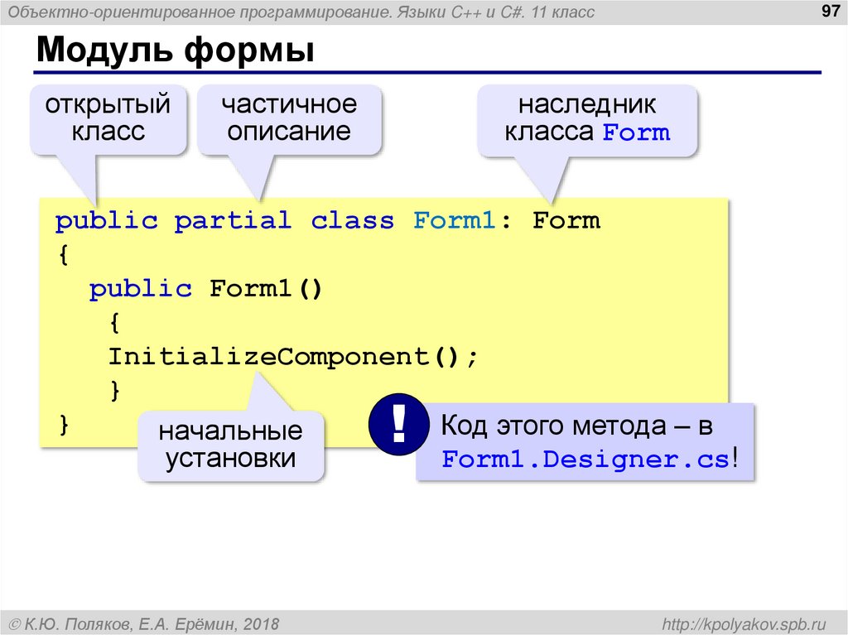Click the "class" keyword in code
This screenshot has height=635, width=848.
click(353, 221)
